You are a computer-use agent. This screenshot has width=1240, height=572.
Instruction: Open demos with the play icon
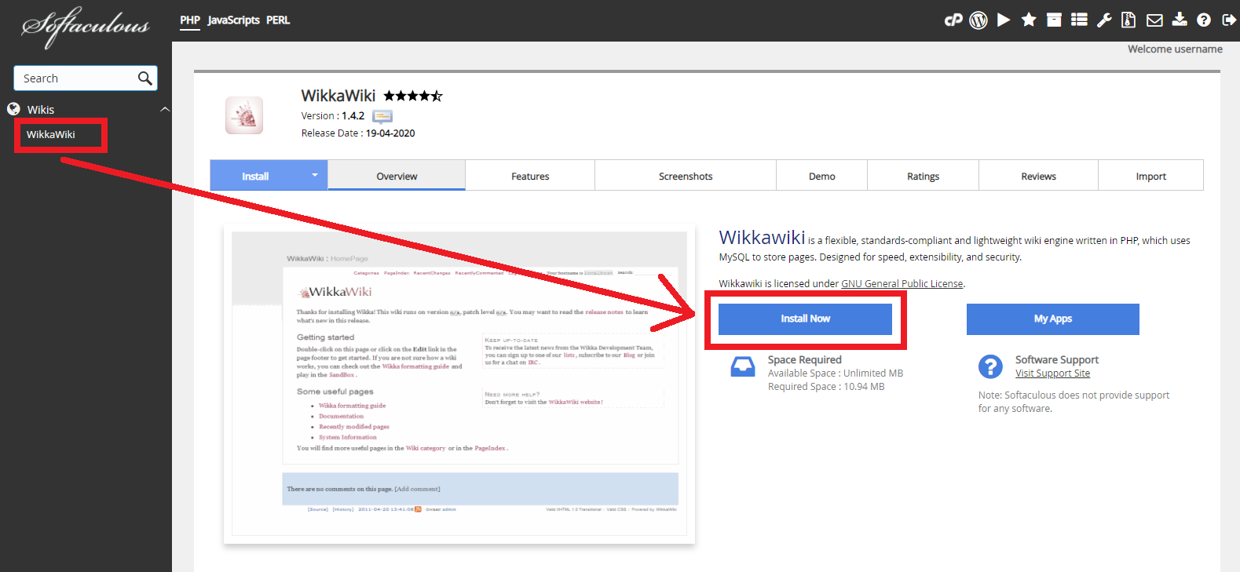[x=1004, y=20]
